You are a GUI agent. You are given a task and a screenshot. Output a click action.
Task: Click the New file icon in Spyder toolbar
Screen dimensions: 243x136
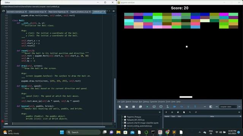(120, 107)
